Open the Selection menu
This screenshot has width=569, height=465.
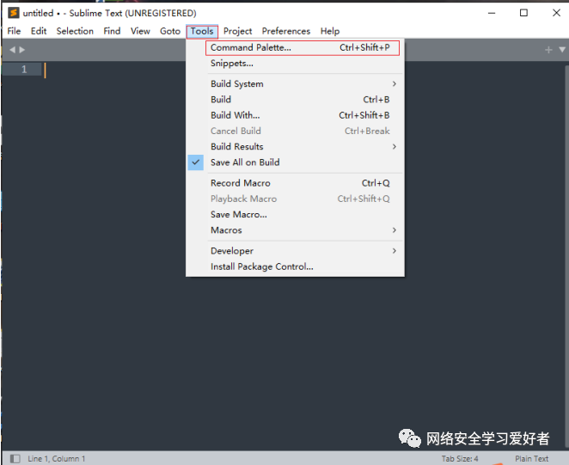click(x=75, y=31)
